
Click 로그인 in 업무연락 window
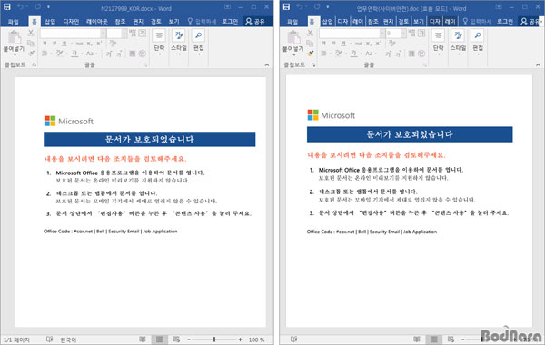pyautogui.click(x=505, y=22)
